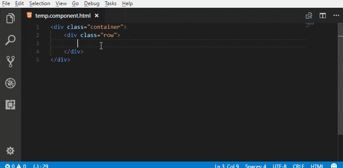This screenshot has height=168, width=343.
Task: Click line number 4 in gutter
Action: tap(38, 52)
